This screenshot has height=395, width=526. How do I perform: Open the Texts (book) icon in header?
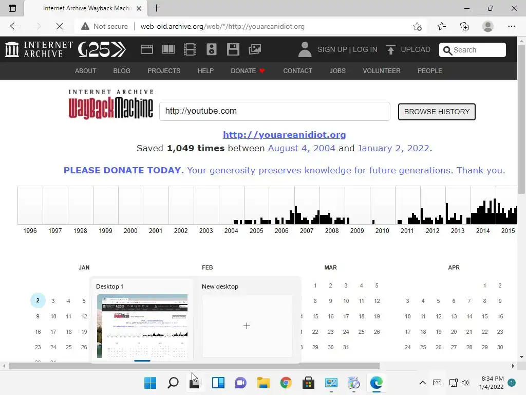(168, 49)
